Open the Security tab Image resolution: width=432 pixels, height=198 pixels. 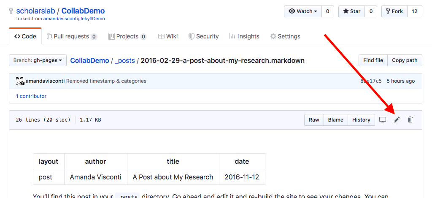click(203, 36)
